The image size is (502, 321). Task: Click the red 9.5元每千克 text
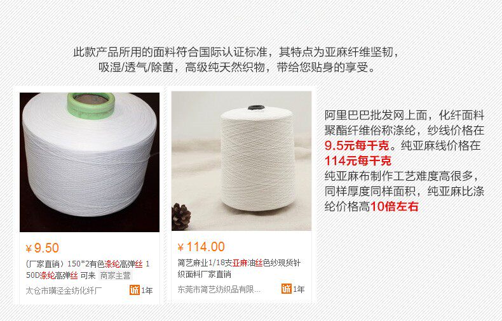[357, 145]
